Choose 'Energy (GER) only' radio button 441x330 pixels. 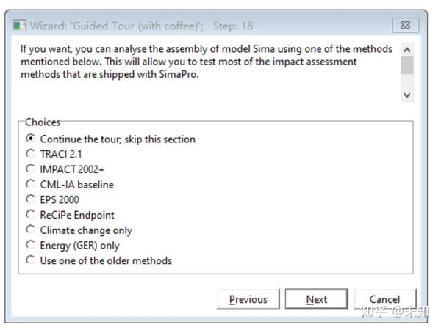[x=30, y=246]
